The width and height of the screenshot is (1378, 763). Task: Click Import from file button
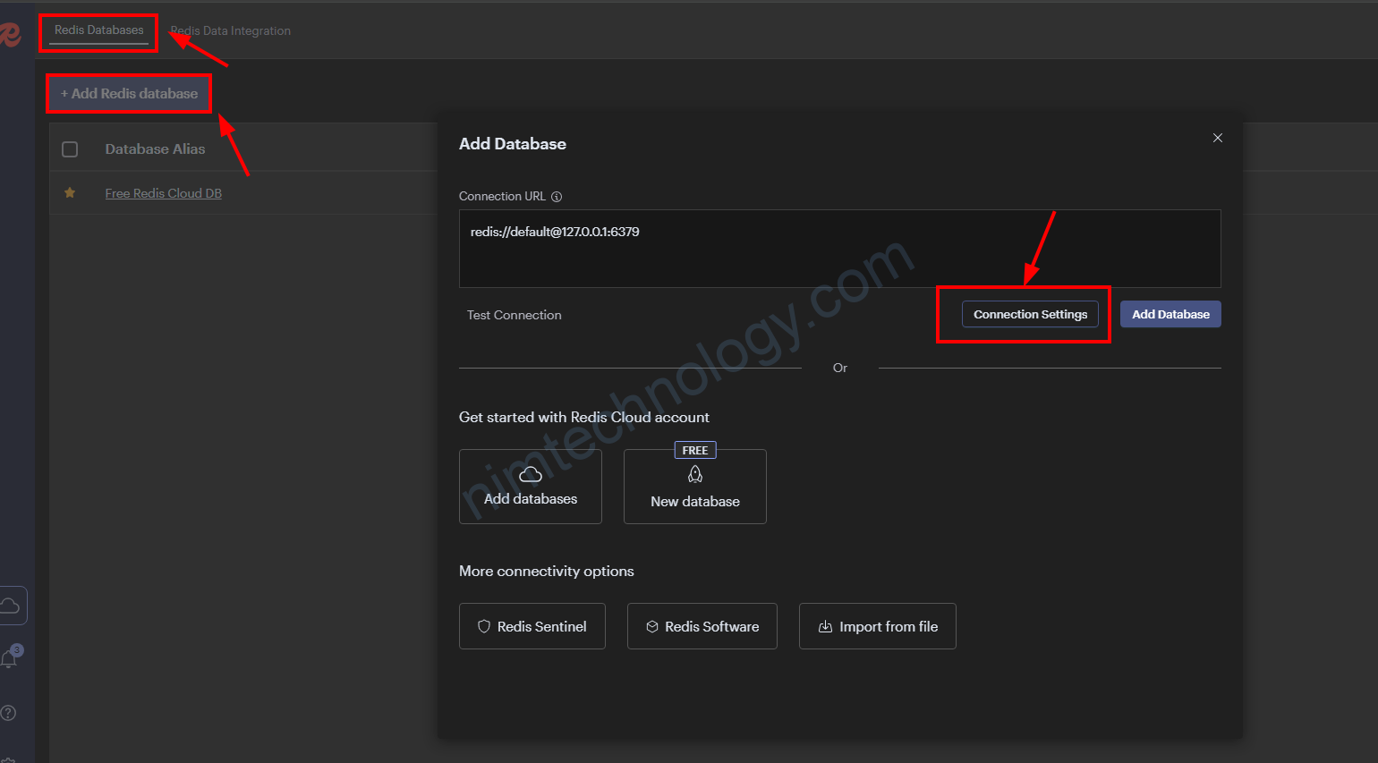878,626
